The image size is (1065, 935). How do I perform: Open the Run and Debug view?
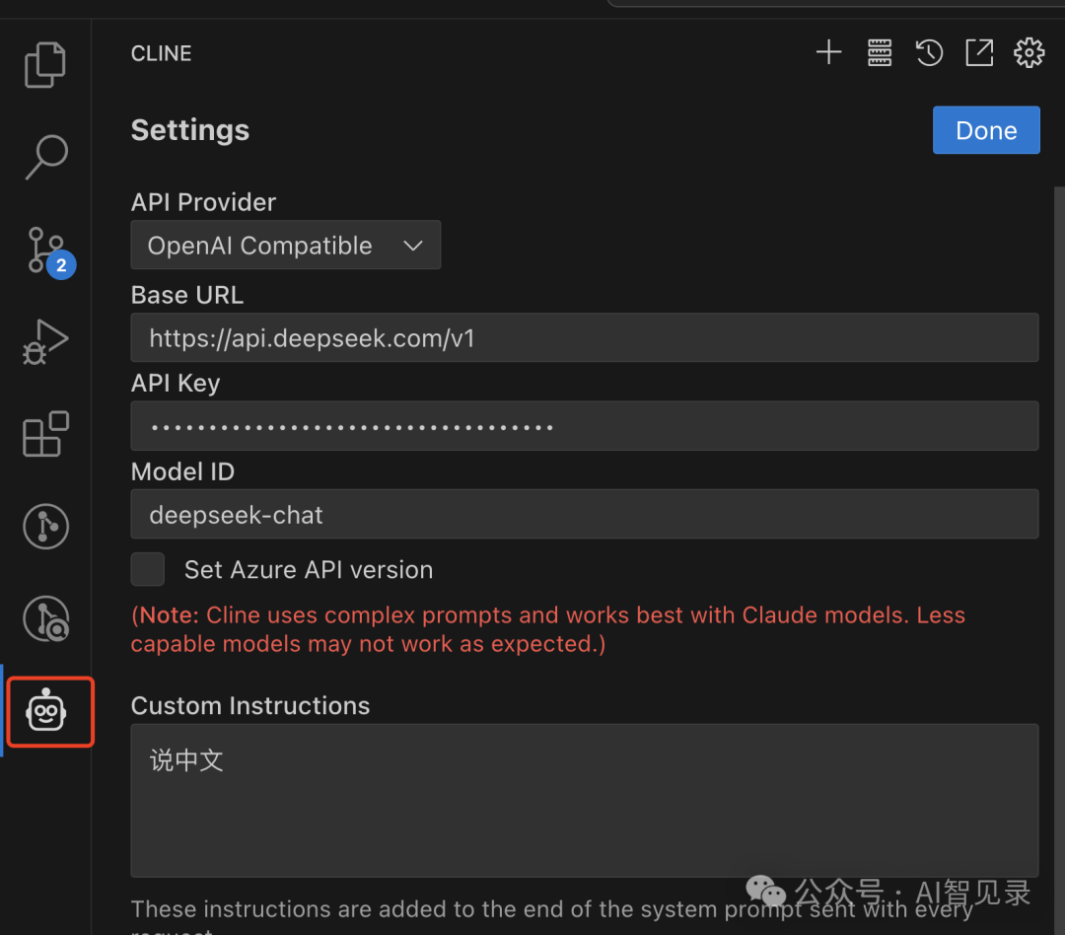tap(45, 342)
